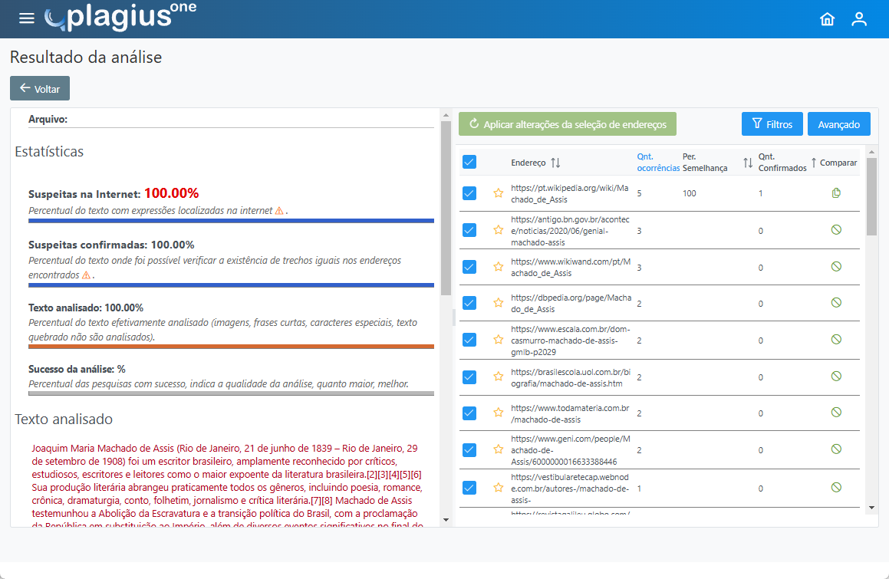
Task: Open the Filtros filter options
Action: pyautogui.click(x=772, y=124)
